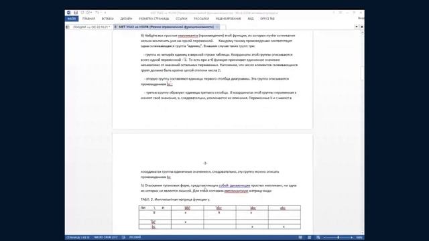Open the РАЗМЕТКА СТРАНИЦЫ ribbon tab
The image size is (429, 241).
pos(154,19)
